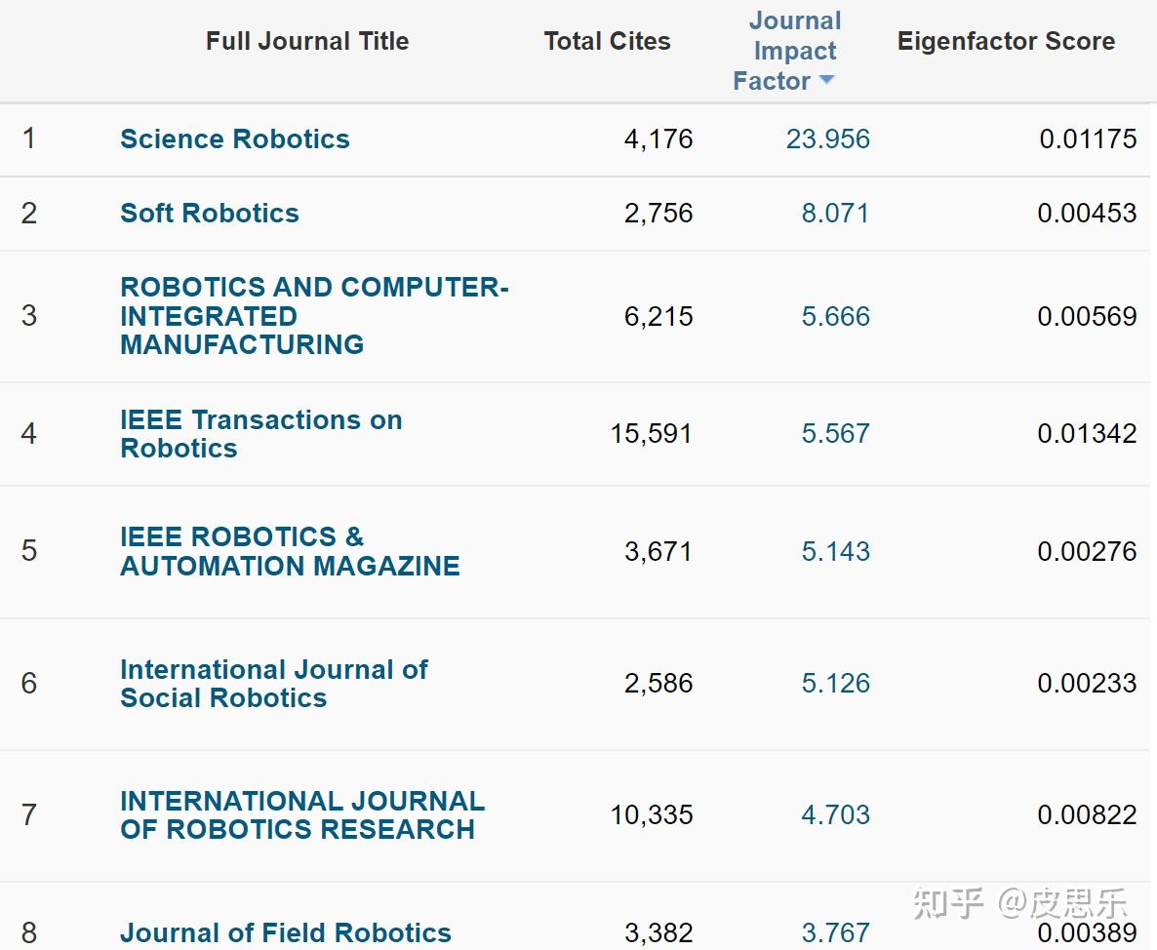Select Eigenfactor score 0.00569
This screenshot has width=1157, height=950.
pos(1087,316)
